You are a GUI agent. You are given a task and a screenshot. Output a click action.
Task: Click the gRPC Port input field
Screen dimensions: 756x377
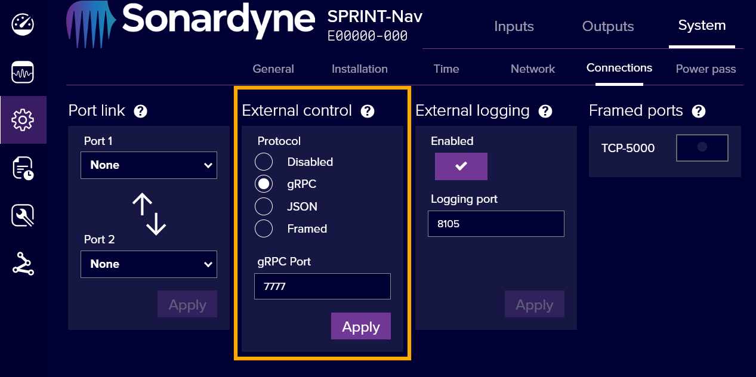[x=322, y=286]
